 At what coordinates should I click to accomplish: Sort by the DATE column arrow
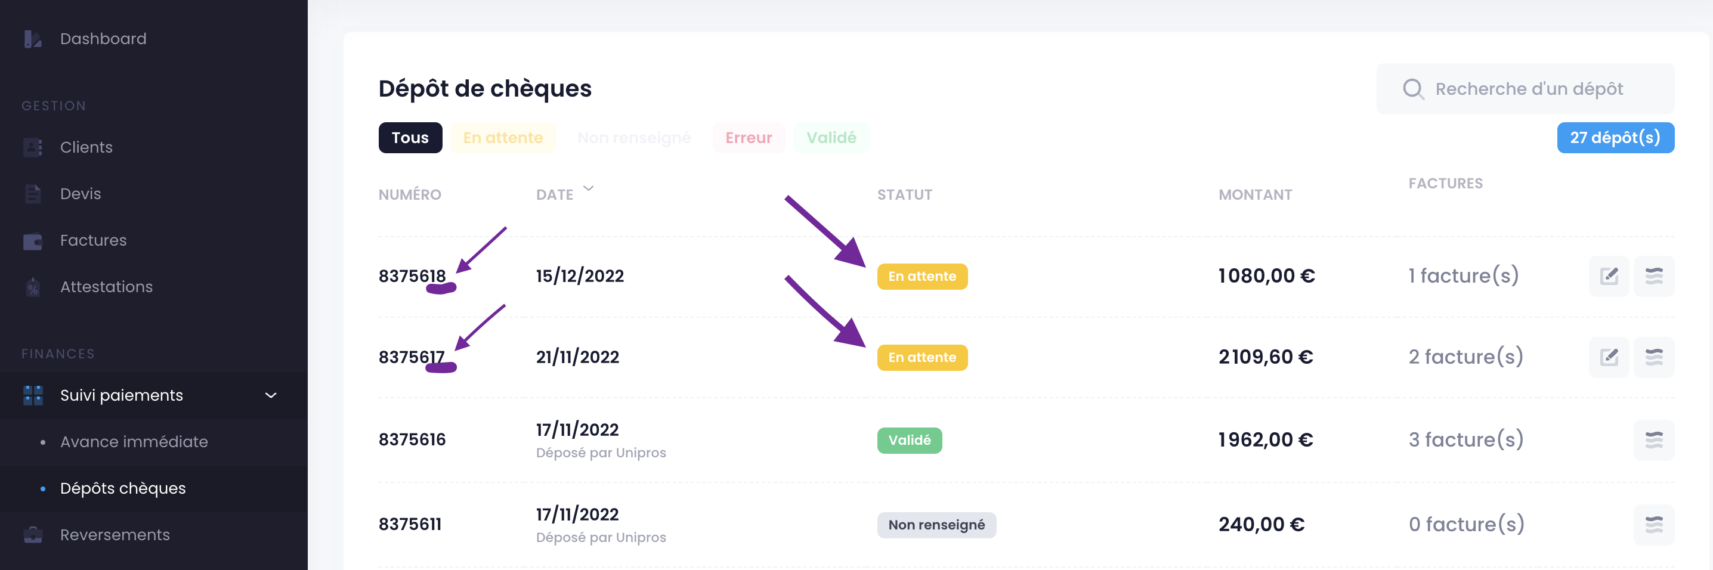pos(588,188)
